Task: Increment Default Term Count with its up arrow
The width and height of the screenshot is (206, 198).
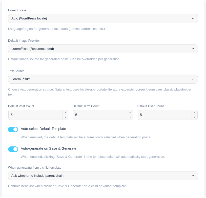Action: coord(130,113)
